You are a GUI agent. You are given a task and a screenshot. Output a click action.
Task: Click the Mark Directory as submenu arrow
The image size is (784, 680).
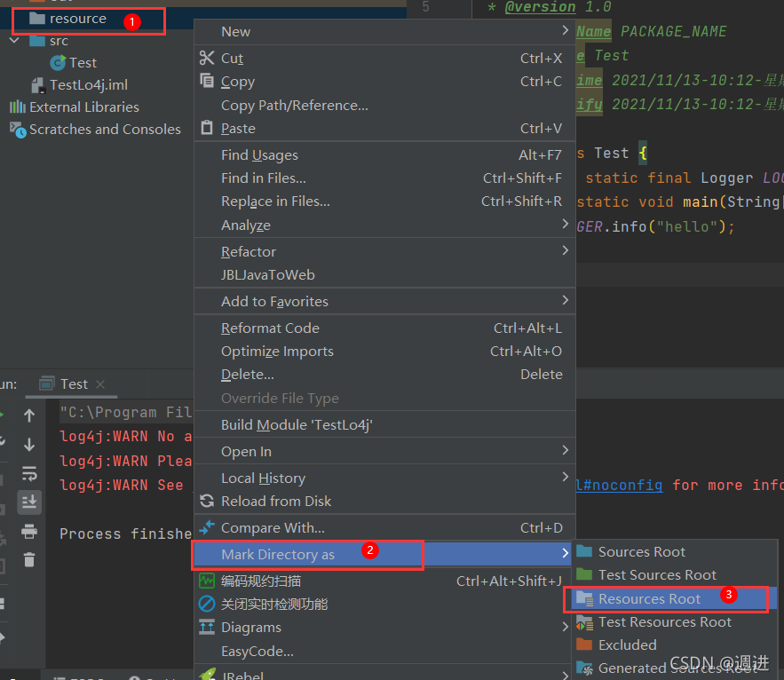click(565, 553)
